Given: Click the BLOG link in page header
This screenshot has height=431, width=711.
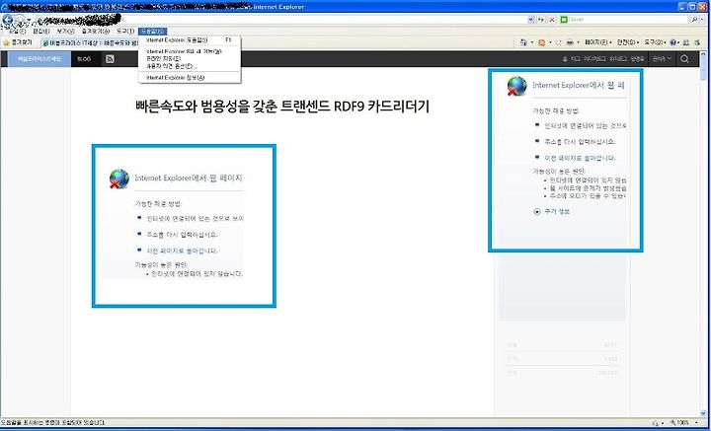Looking at the screenshot, I should (84, 59).
